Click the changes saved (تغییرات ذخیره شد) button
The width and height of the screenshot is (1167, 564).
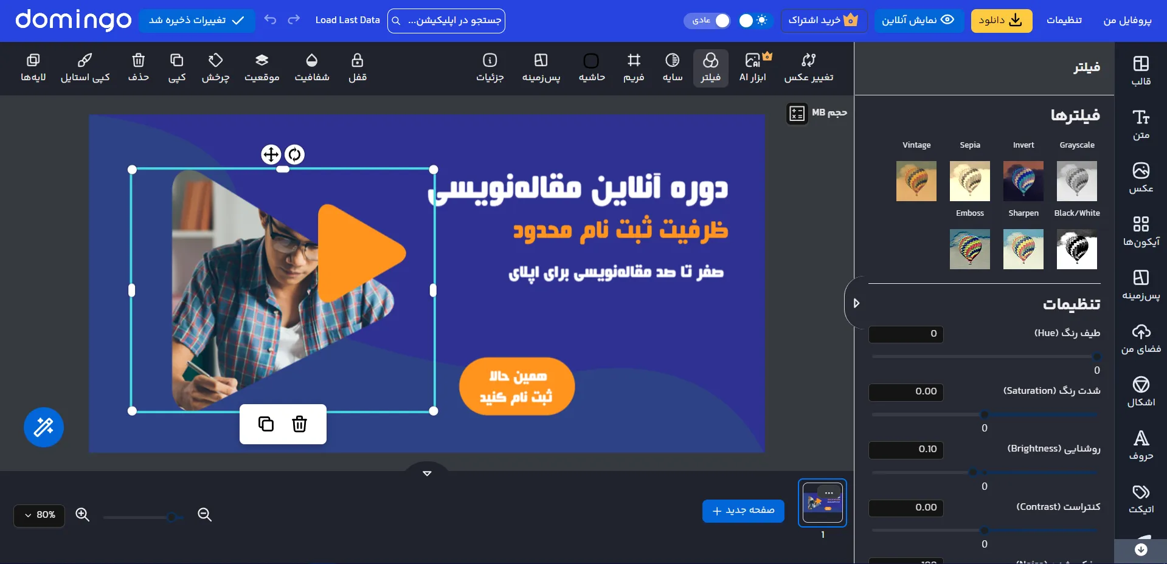click(197, 21)
